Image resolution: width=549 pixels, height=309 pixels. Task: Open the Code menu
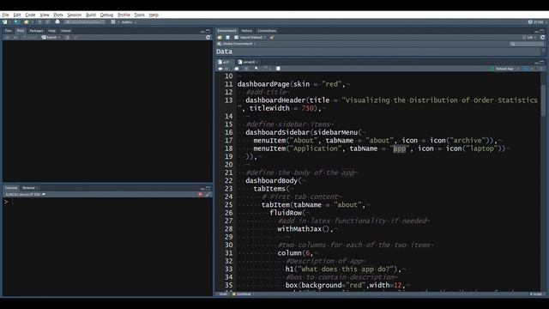tap(30, 15)
